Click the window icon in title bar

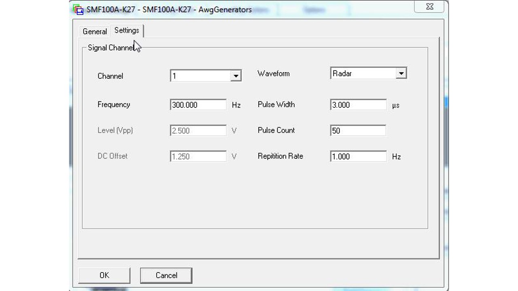tap(79, 9)
